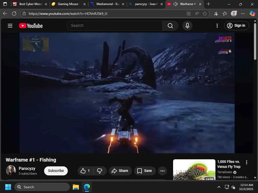Refresh the current page
Screen dimensions: 258x193
click(x=14, y=14)
